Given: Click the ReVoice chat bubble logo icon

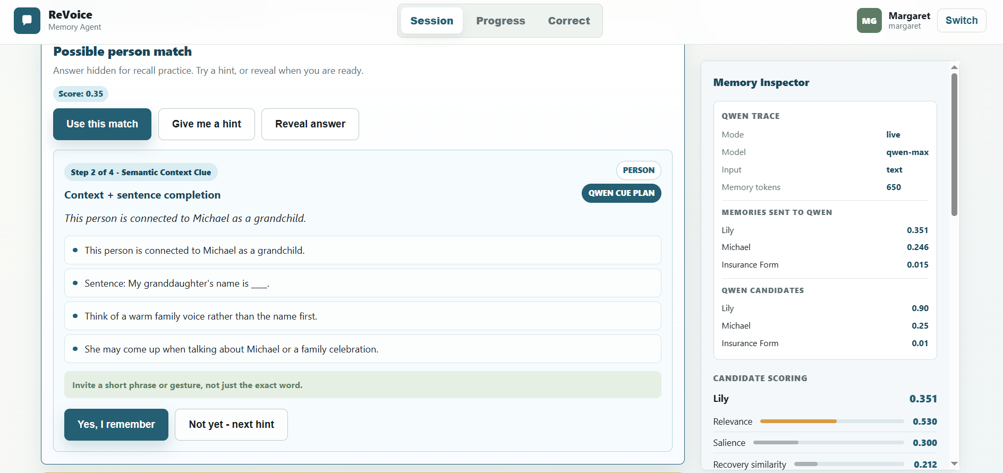Looking at the screenshot, I should click(27, 21).
